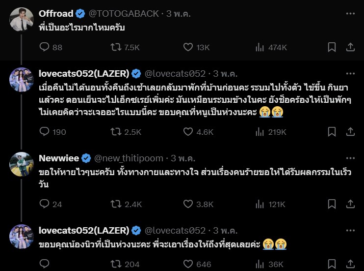Repost Newwiee's tweet
The width and height of the screenshot is (364, 271).
116,204
